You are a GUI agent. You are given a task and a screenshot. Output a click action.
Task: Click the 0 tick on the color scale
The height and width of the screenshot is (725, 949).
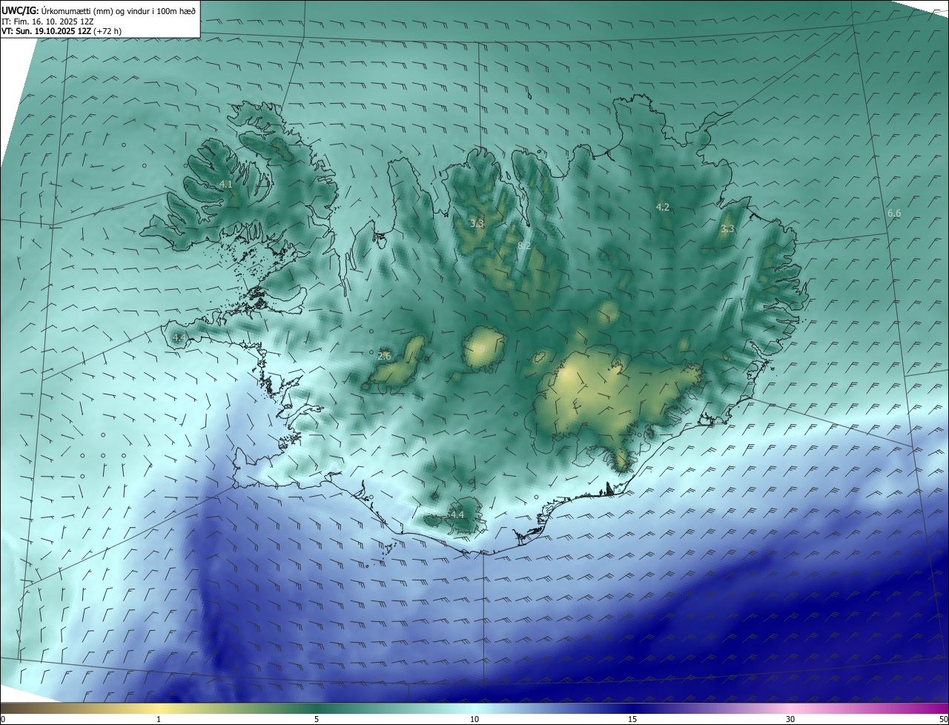[3, 720]
